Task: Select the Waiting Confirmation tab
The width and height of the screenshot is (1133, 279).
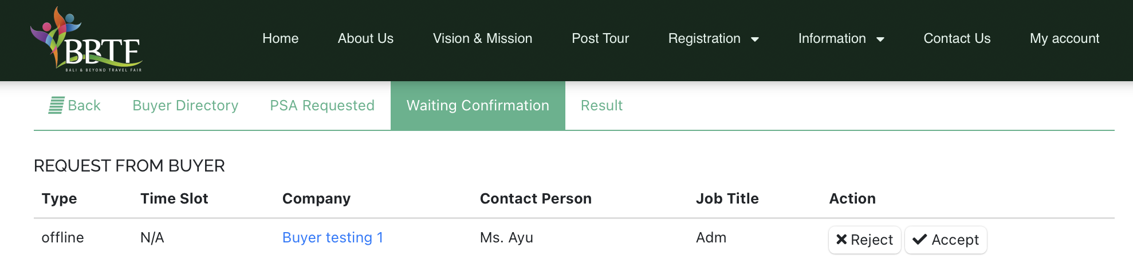Action: (x=478, y=106)
